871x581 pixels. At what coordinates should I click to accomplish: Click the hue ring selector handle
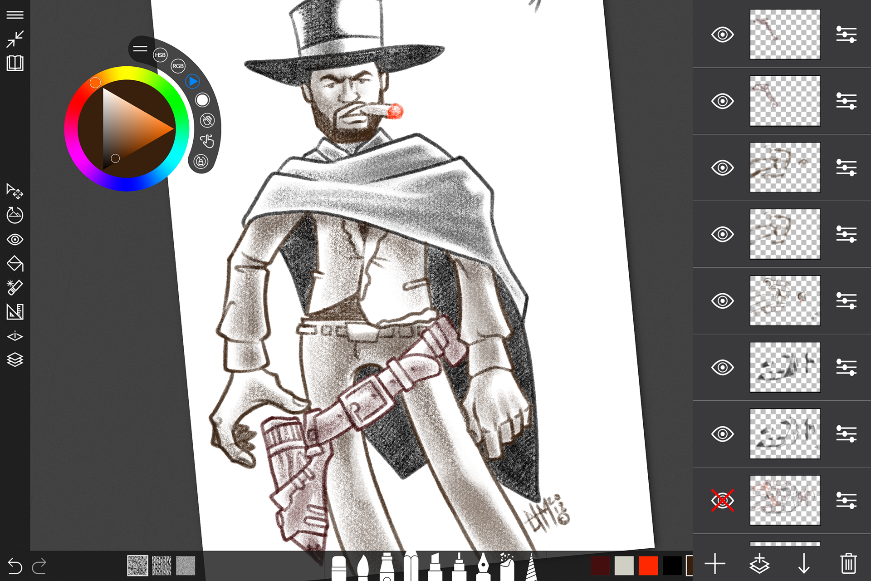pos(95,83)
